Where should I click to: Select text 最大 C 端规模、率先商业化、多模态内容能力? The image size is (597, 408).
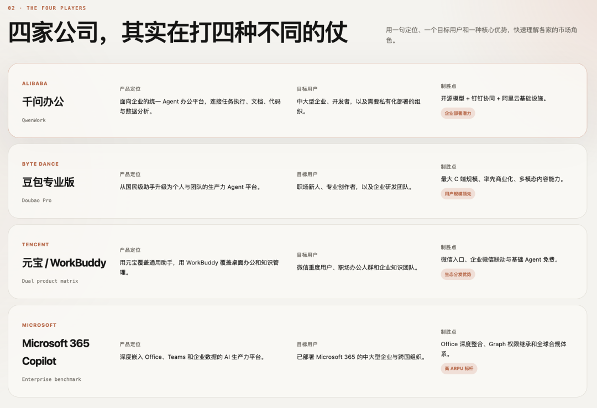[503, 179]
